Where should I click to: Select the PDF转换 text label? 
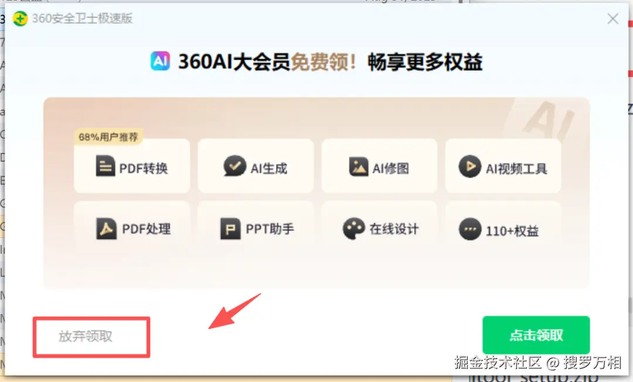pos(144,168)
